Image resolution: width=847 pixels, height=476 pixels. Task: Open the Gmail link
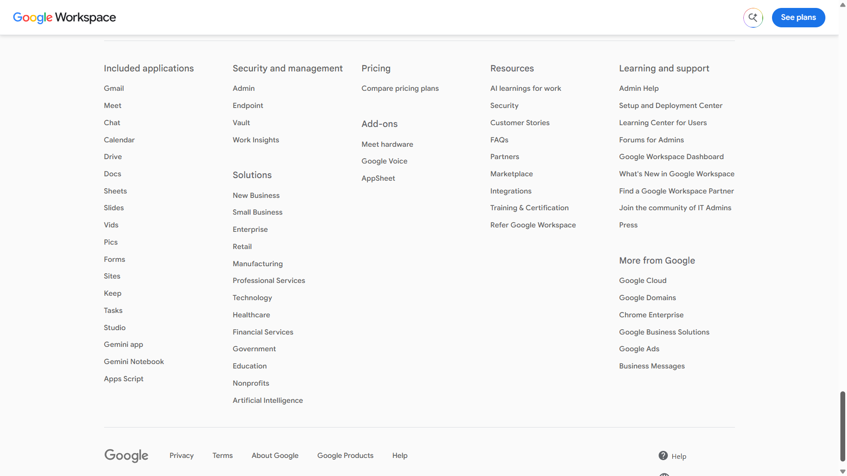114,89
